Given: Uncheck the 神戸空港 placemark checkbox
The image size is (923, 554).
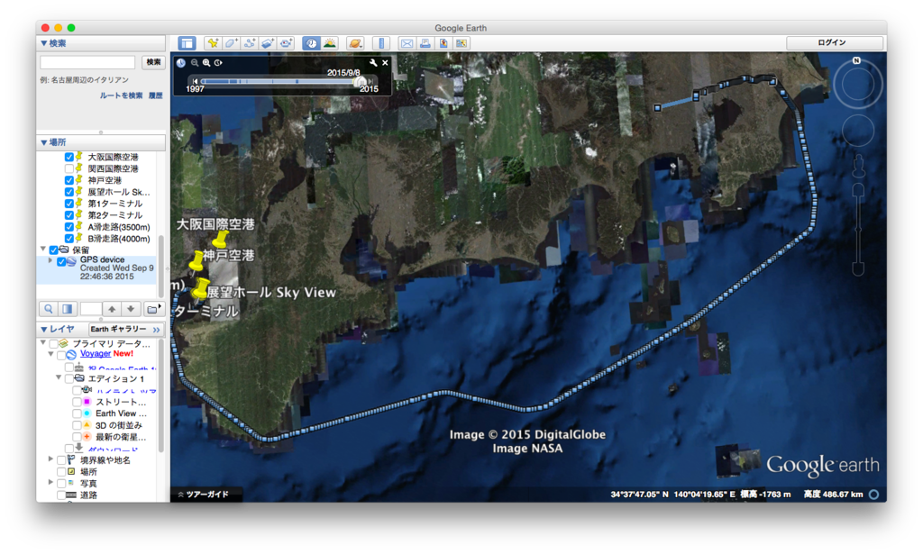Looking at the screenshot, I should (69, 180).
